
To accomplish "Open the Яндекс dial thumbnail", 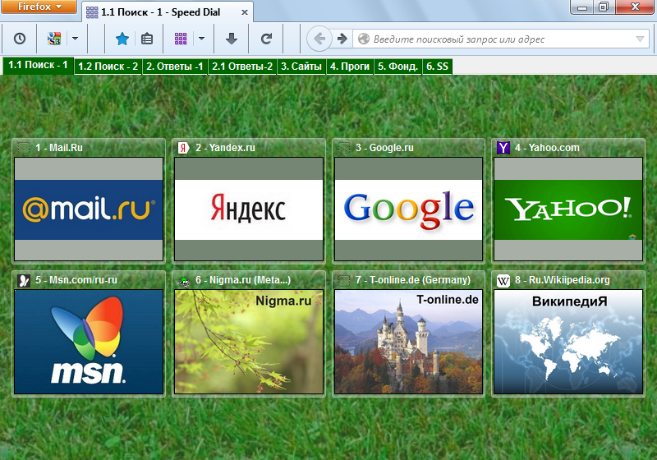I will pos(249,209).
